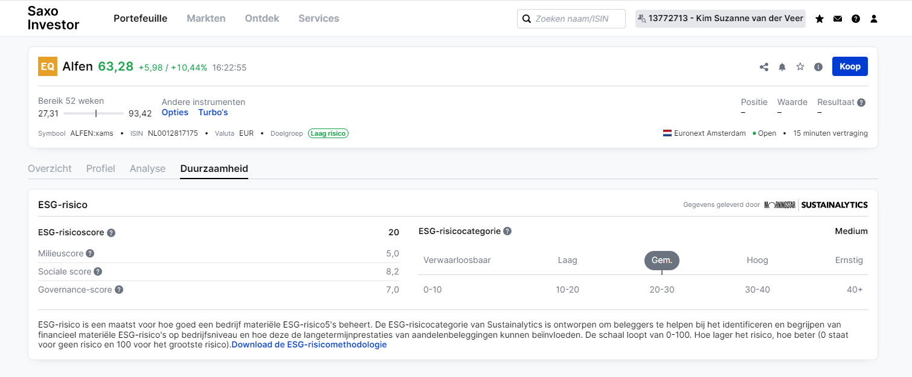This screenshot has height=377, width=912.
Task: Show instrument info icon
Action: pos(818,67)
